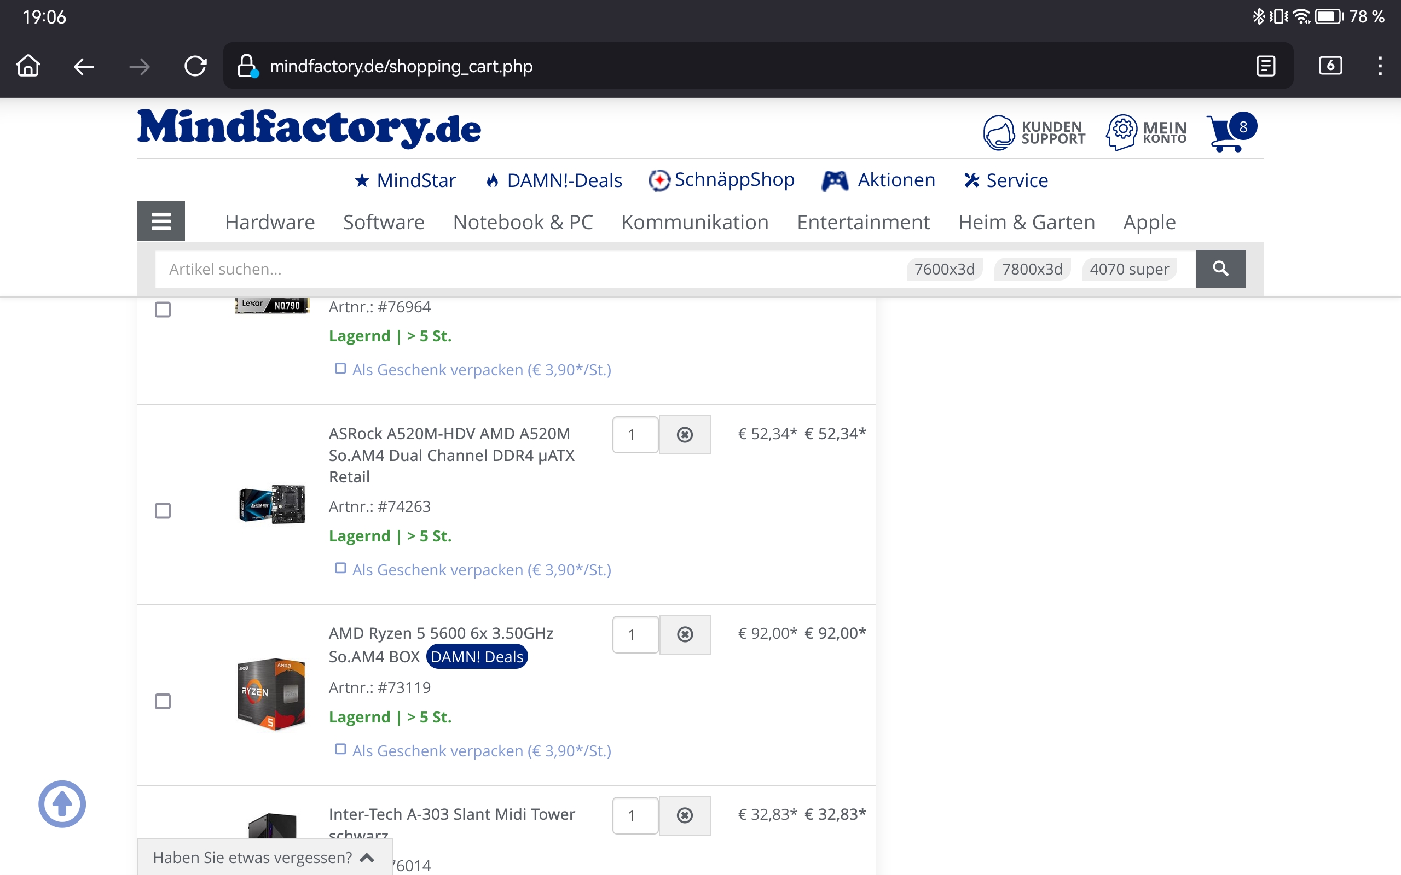
Task: Tick the AMD Ryzen 5 5600 checkbox
Action: (x=163, y=702)
